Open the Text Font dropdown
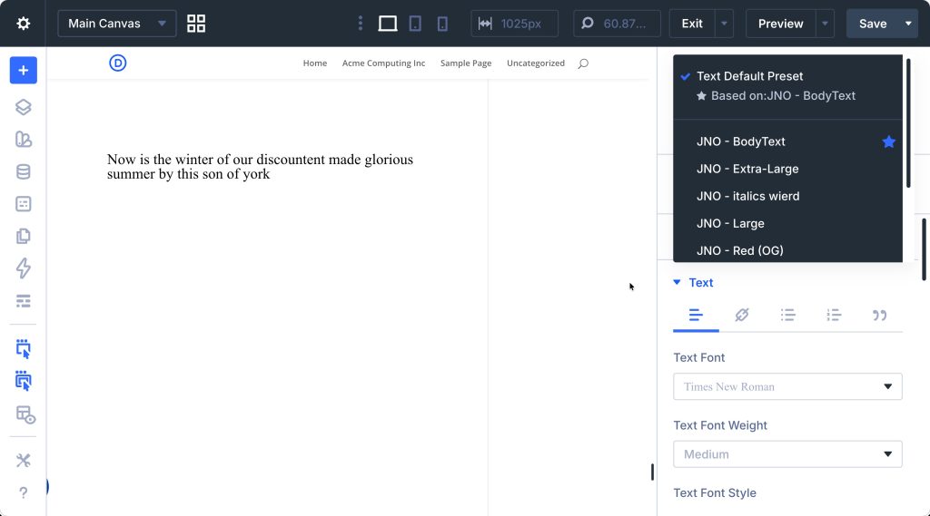Screen dimensions: 930x516 tap(787, 386)
